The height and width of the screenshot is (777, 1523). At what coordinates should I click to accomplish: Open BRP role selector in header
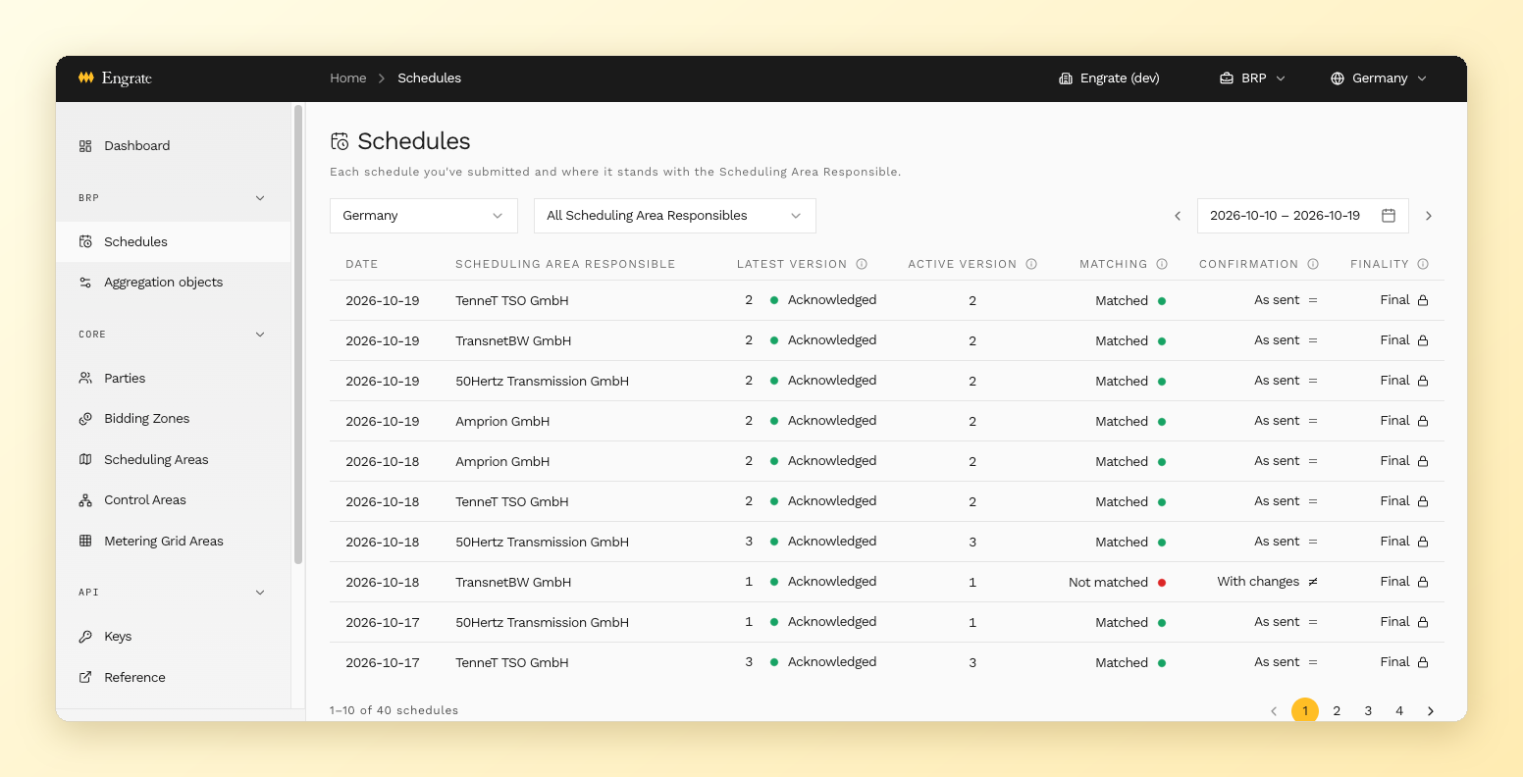(x=1252, y=78)
